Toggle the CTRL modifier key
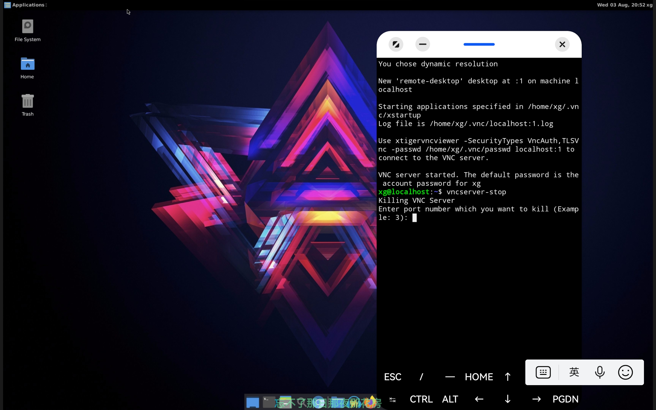The width and height of the screenshot is (656, 410). 421,399
